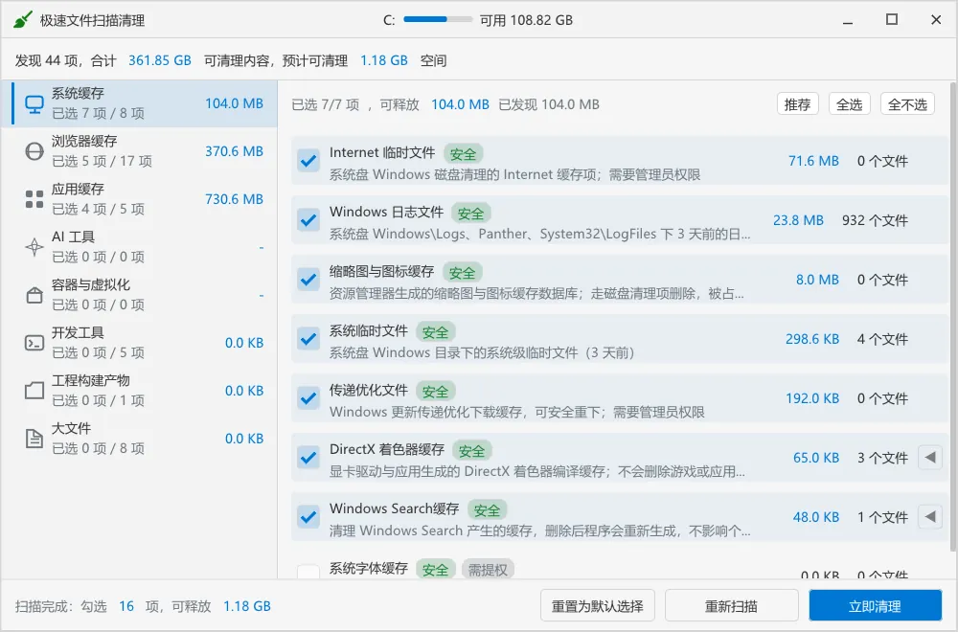Click the 浏览器缓存 globe icon
958x632 pixels.
coord(34,151)
